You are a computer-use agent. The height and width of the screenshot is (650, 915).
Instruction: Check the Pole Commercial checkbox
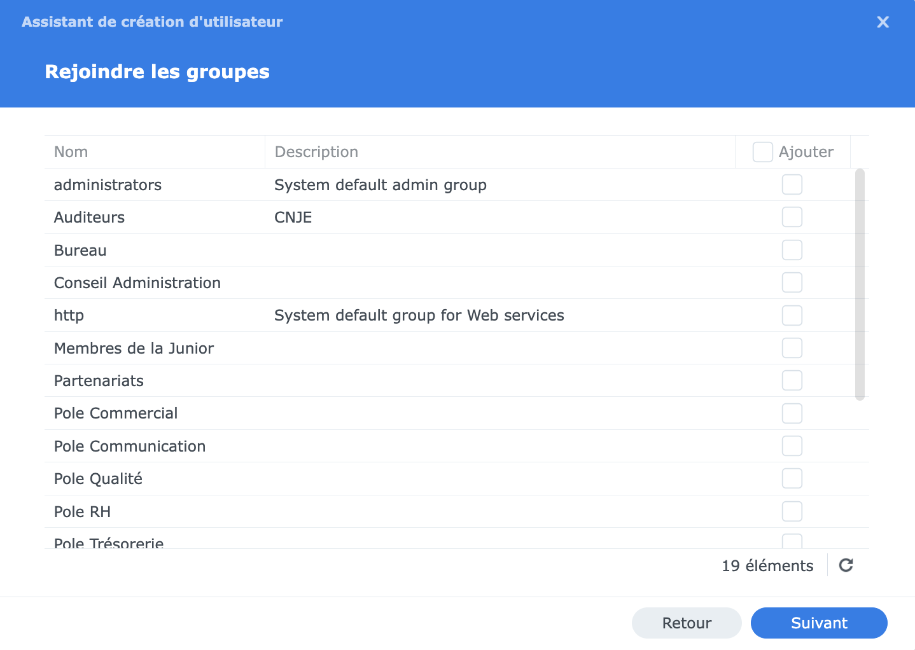tap(792, 413)
